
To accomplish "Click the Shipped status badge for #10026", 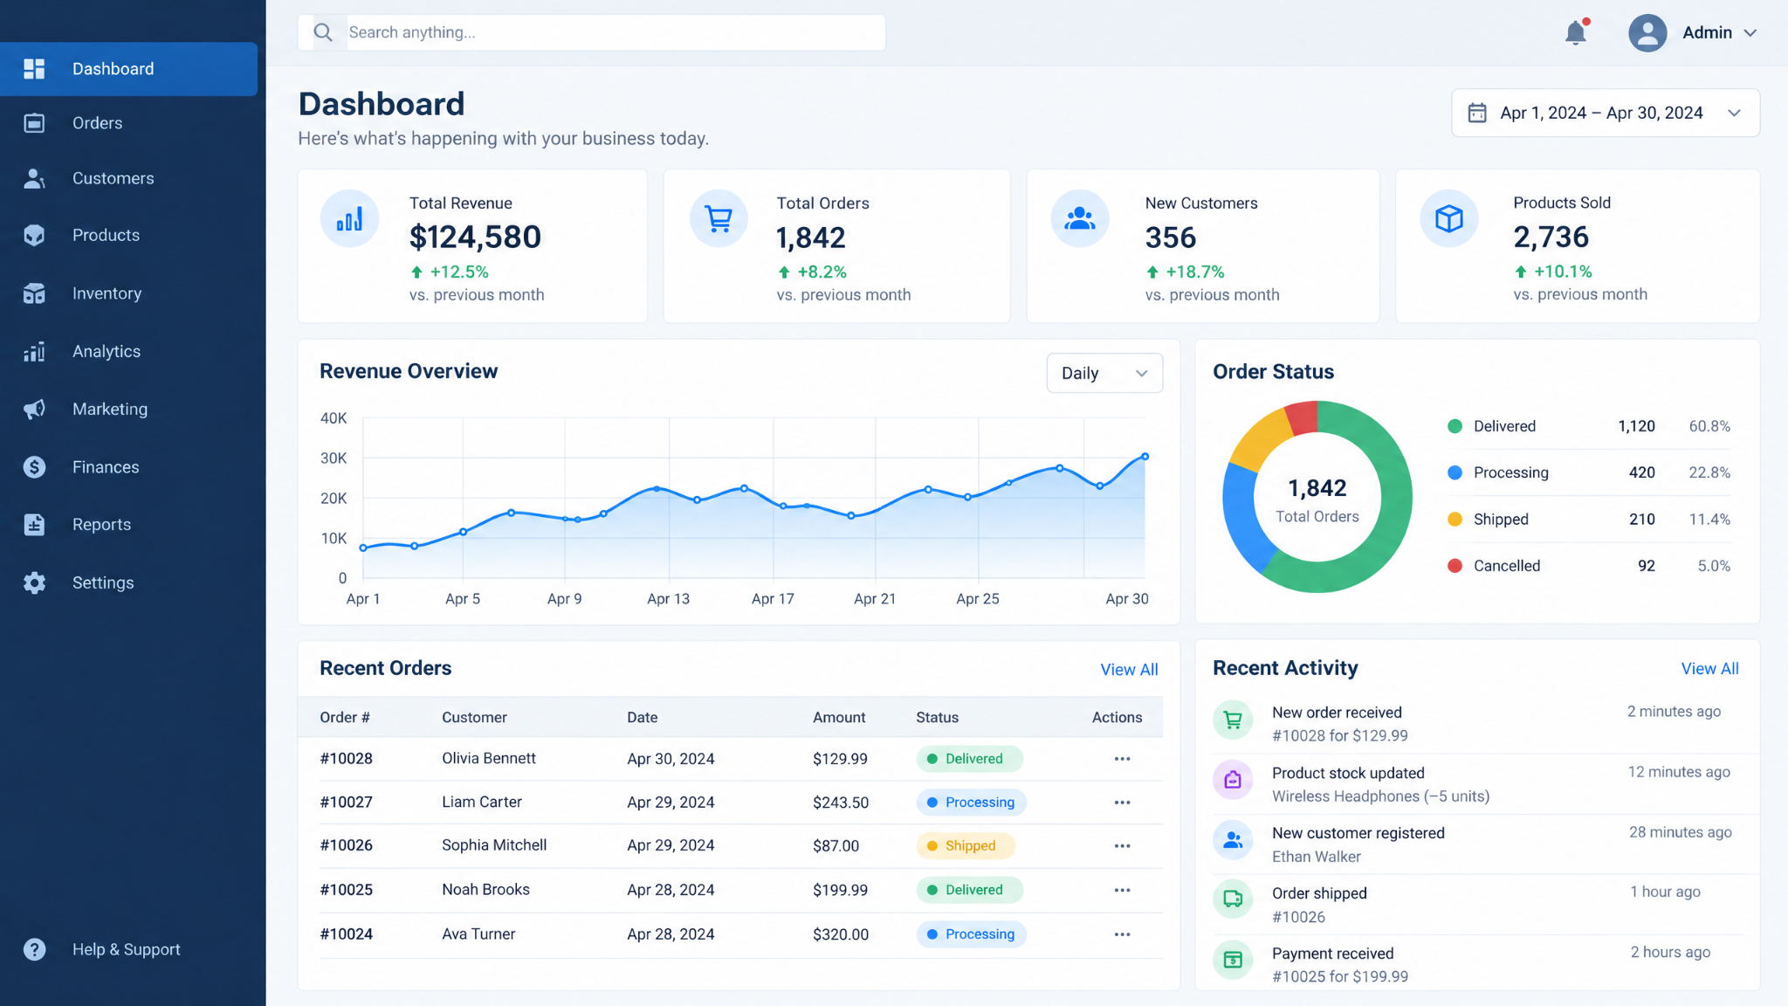I will 966,846.
